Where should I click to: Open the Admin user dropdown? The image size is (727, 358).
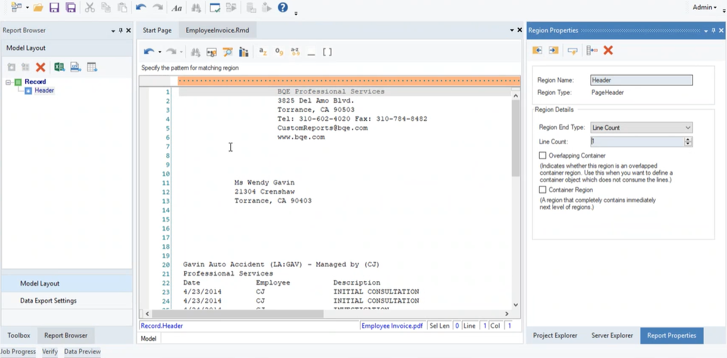point(704,7)
